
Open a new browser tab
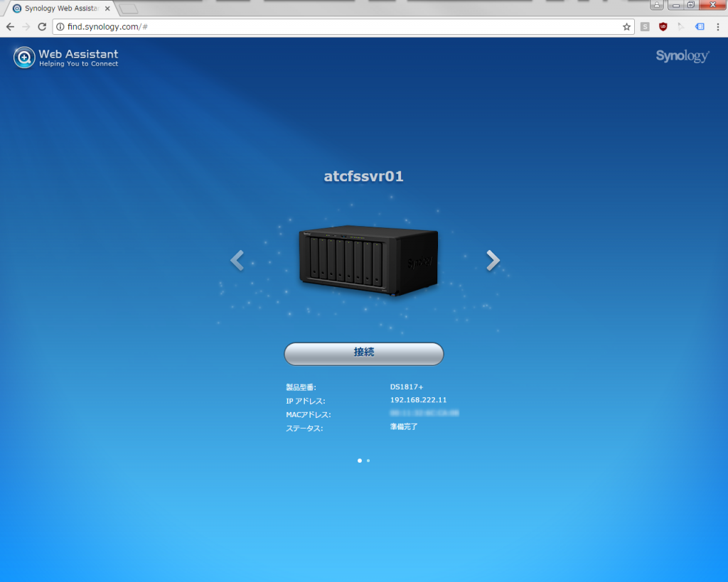pos(128,9)
